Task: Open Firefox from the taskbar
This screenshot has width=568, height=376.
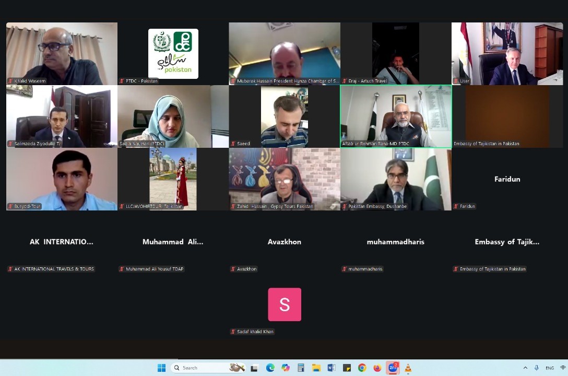Action: [377, 368]
